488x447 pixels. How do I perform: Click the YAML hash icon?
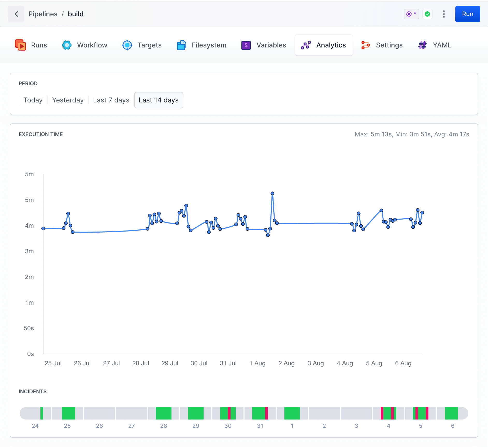pos(422,45)
